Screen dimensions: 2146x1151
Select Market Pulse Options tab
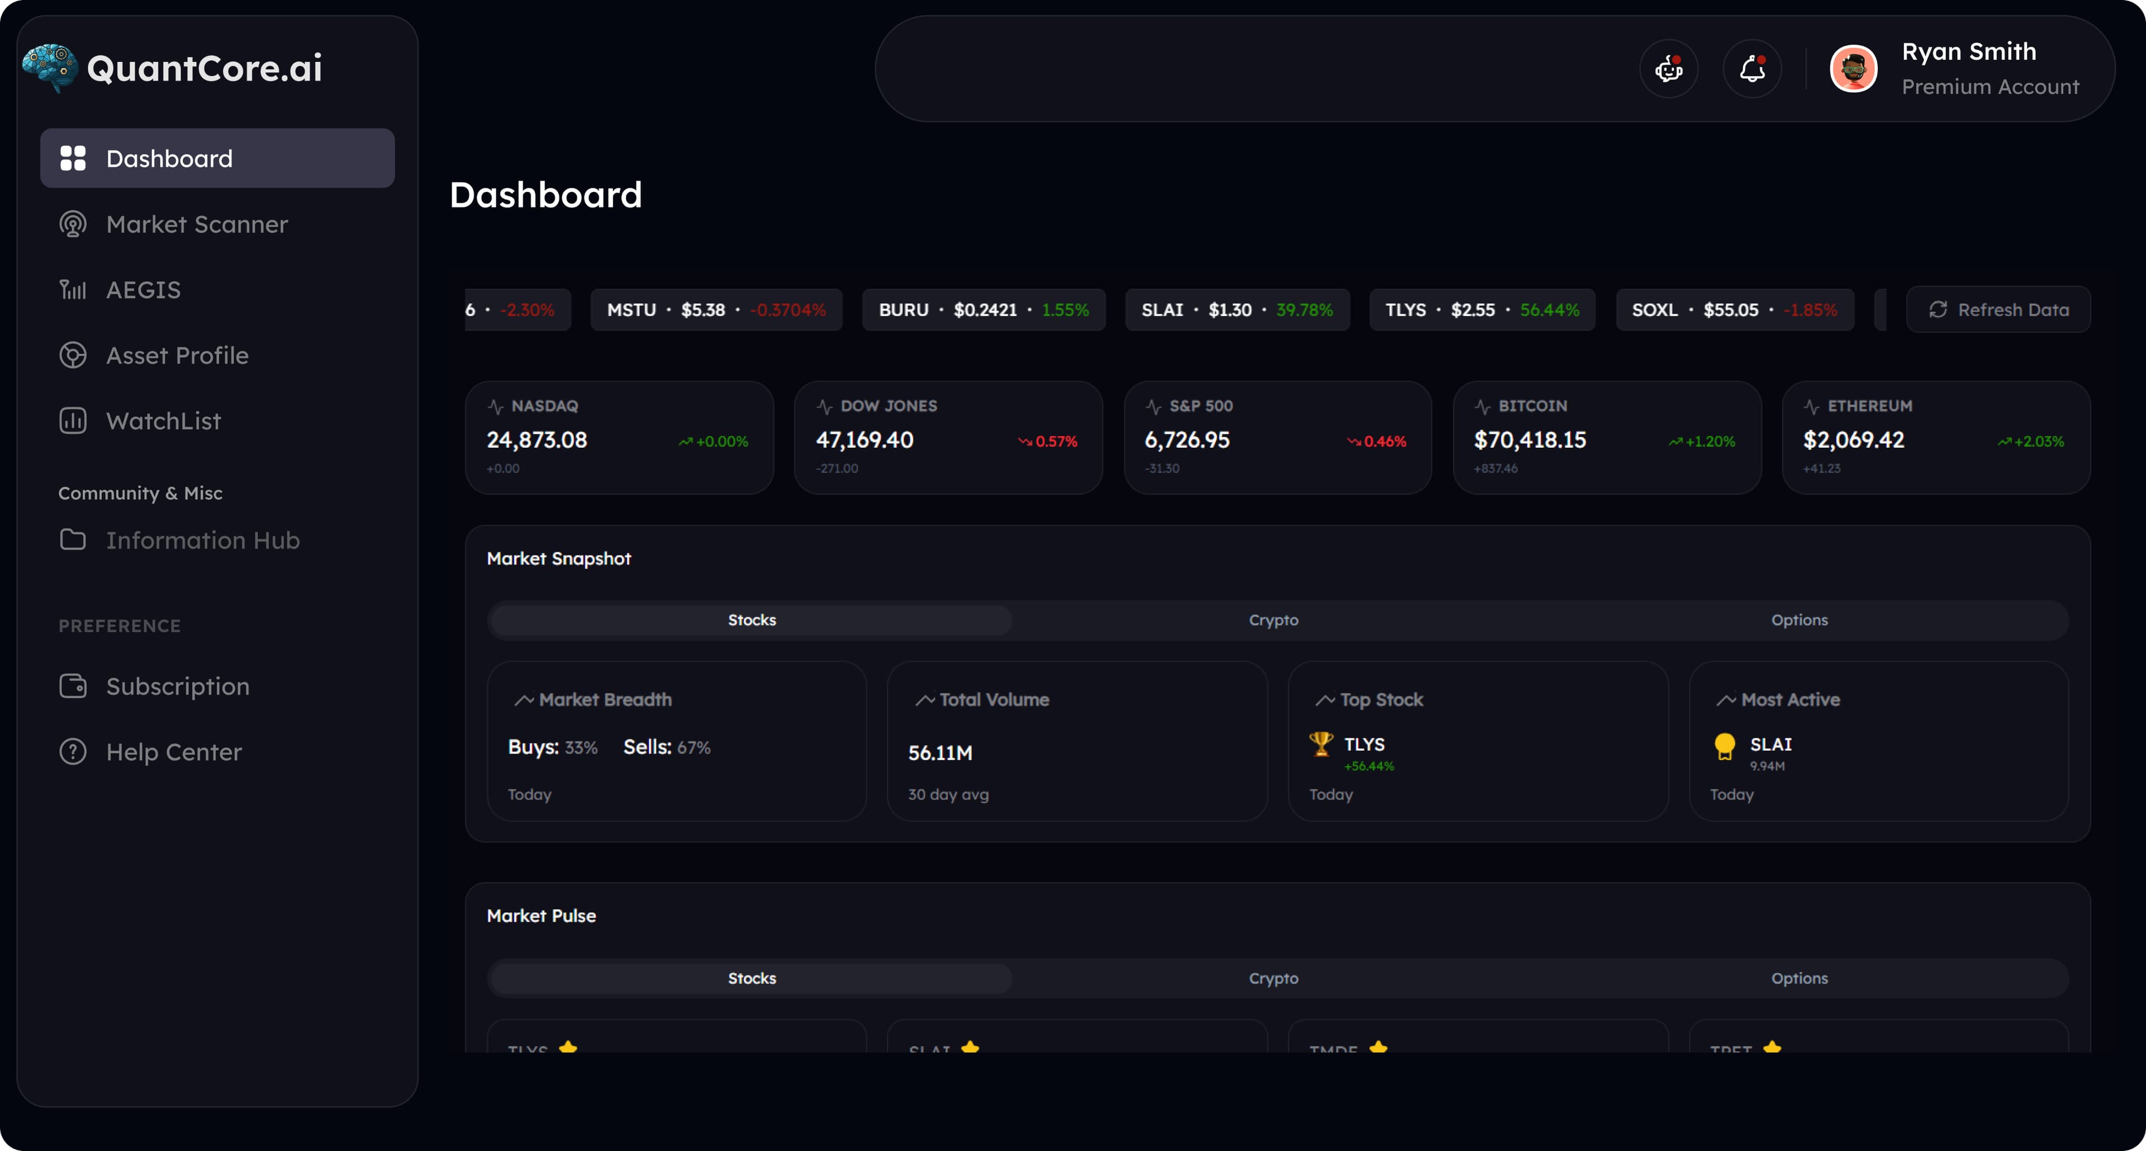[x=1798, y=978]
